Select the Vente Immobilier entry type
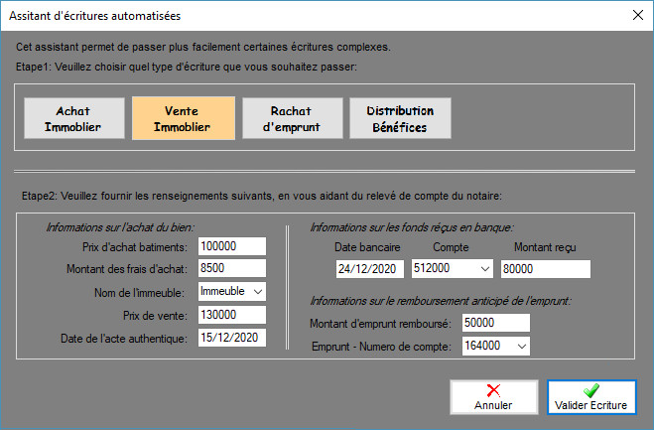The image size is (654, 430). click(x=183, y=118)
